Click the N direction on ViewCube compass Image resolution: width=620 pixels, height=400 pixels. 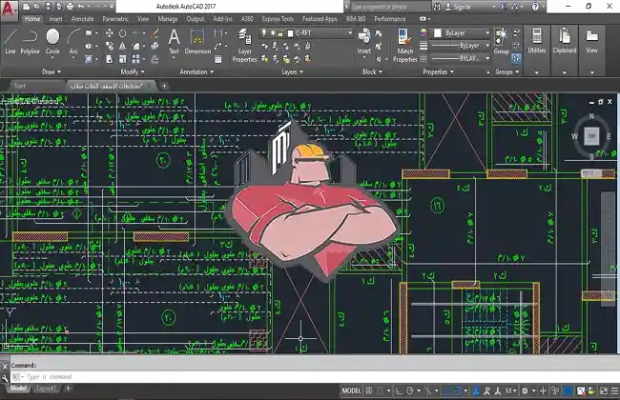click(x=591, y=116)
